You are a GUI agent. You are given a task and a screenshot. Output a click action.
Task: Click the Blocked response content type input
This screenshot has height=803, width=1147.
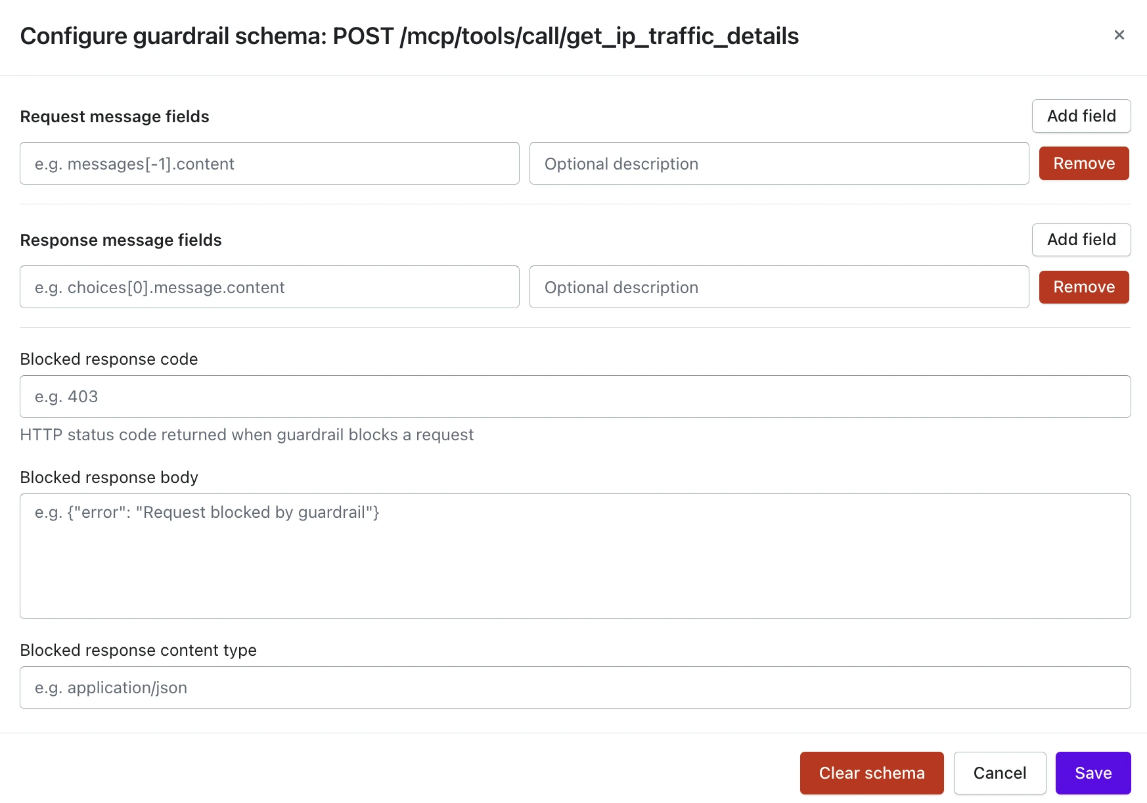[575, 688]
